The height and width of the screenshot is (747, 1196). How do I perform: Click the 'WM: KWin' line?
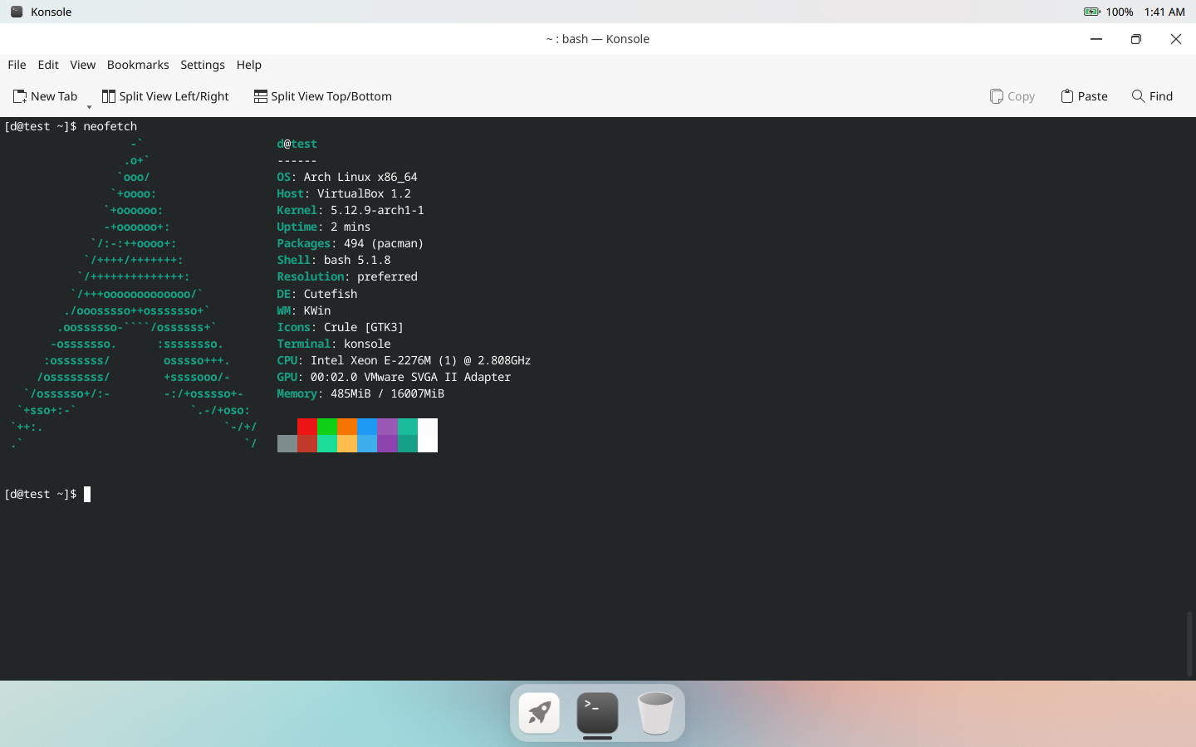coord(304,310)
